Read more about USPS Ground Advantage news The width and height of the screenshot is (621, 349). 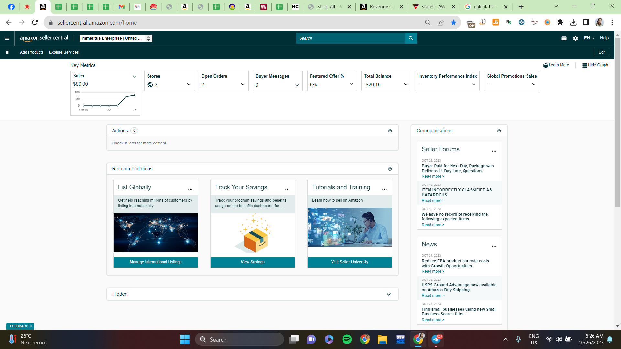[433, 296]
